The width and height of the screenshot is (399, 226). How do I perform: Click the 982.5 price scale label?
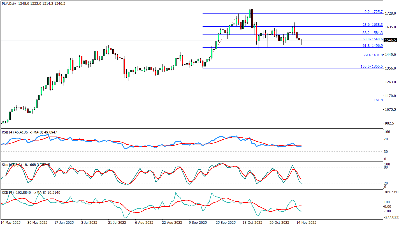pos(390,123)
